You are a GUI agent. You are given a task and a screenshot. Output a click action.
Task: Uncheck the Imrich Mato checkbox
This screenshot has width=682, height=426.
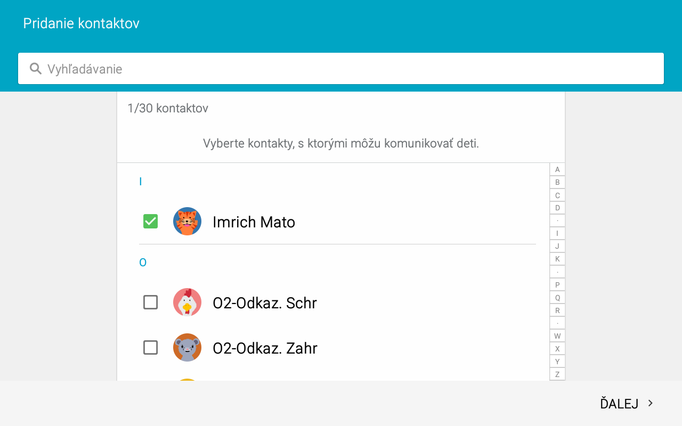point(151,222)
